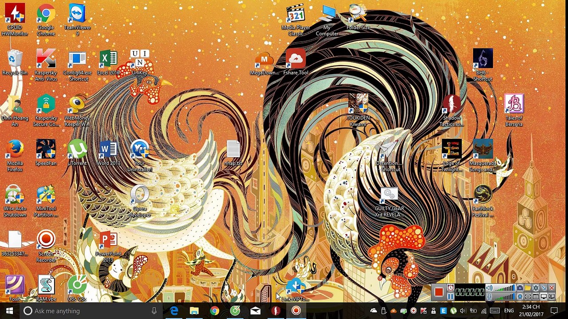The height and width of the screenshot is (319, 568).
Task: Select the LinksVIPTool desktop shortcut
Action: click(x=296, y=289)
